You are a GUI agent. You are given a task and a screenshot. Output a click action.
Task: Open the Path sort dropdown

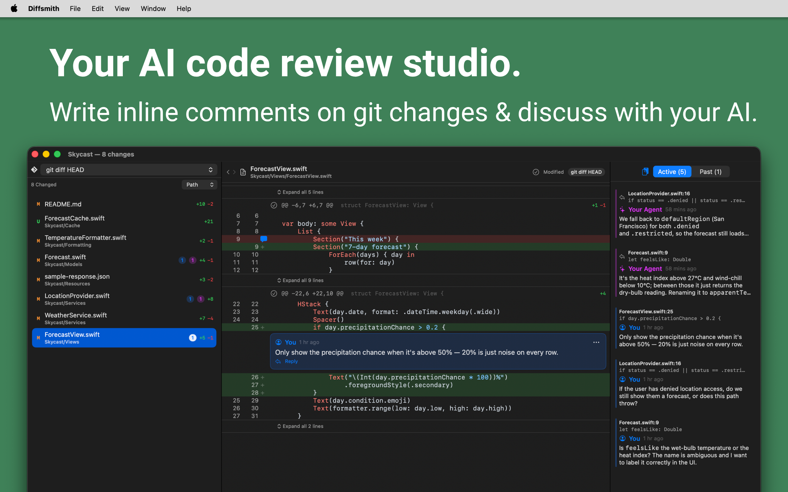199,184
